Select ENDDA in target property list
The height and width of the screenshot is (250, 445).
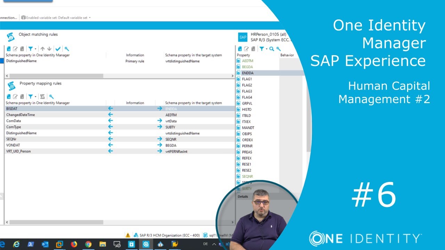248,73
